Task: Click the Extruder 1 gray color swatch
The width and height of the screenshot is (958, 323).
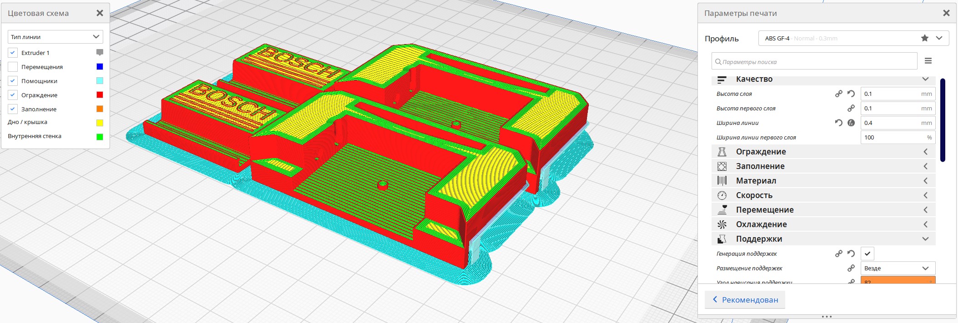Action: 100,53
